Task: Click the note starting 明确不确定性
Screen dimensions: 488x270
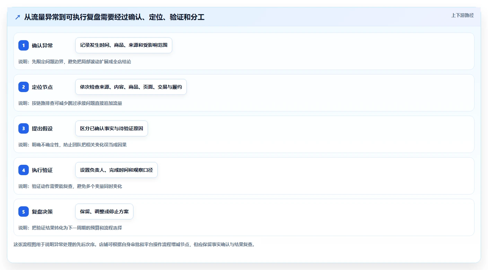Action: click(x=72, y=145)
